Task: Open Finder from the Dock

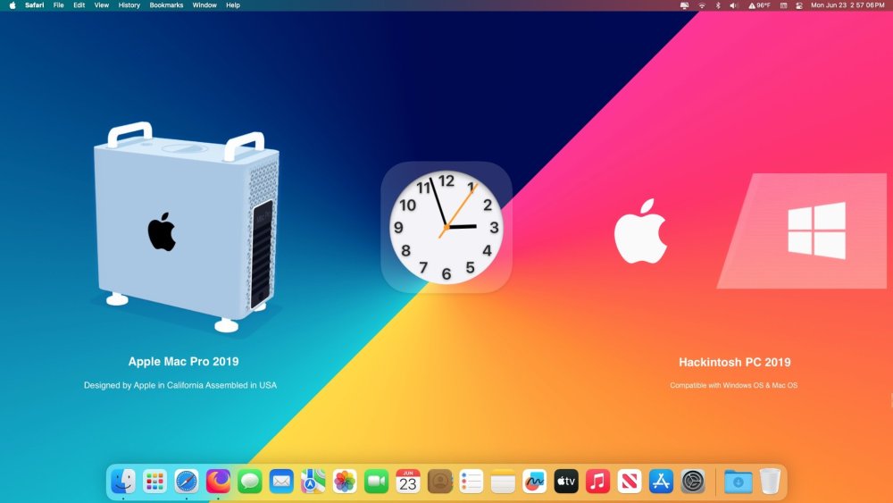Action: click(123, 482)
